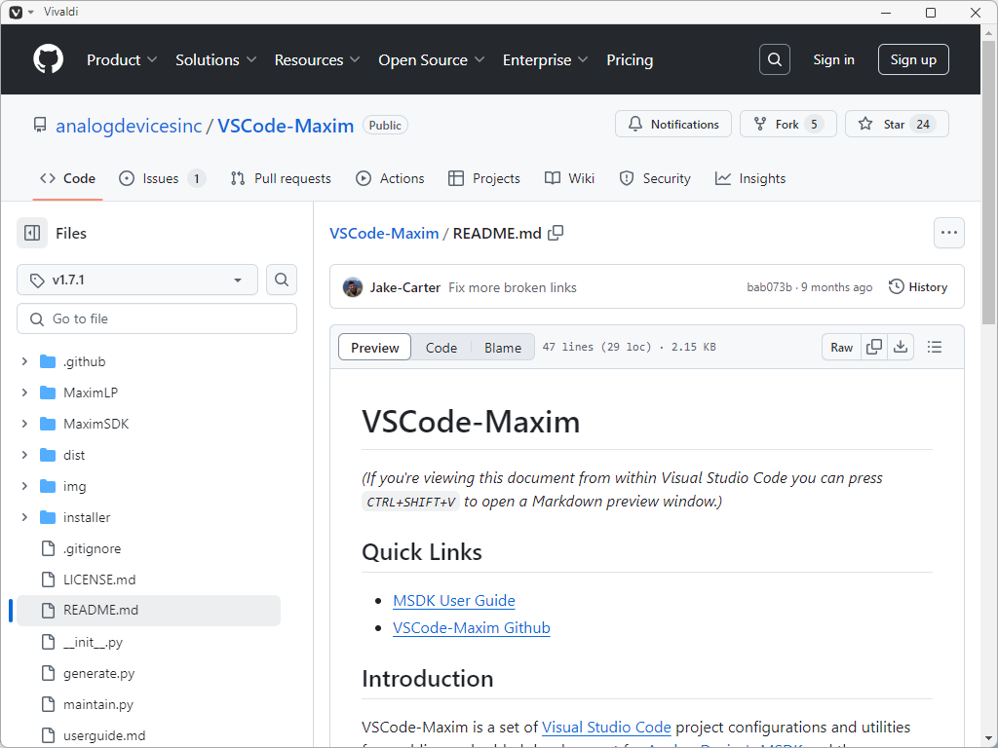Expand the MaximLP folder chevron
Image resolution: width=998 pixels, height=748 pixels.
24,393
